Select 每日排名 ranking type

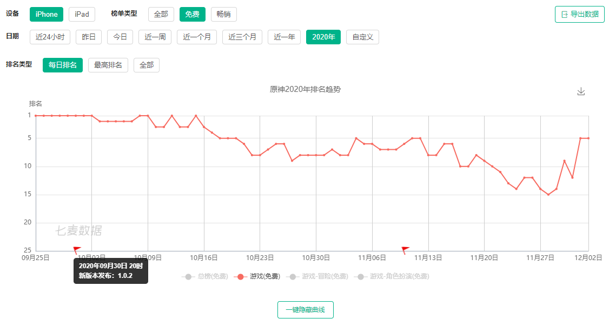tap(63, 65)
